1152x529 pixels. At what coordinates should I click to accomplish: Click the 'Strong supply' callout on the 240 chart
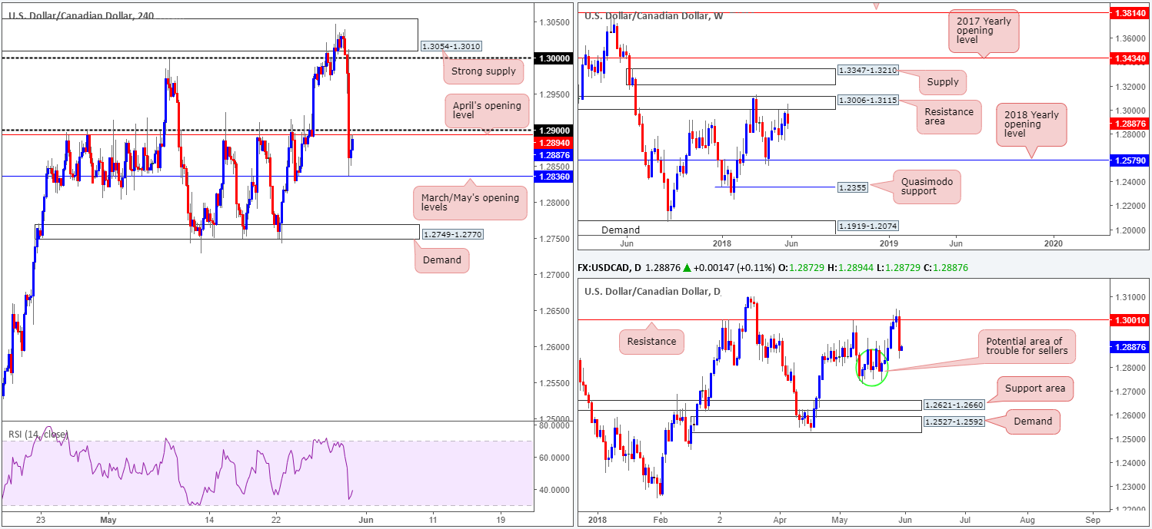click(x=483, y=71)
